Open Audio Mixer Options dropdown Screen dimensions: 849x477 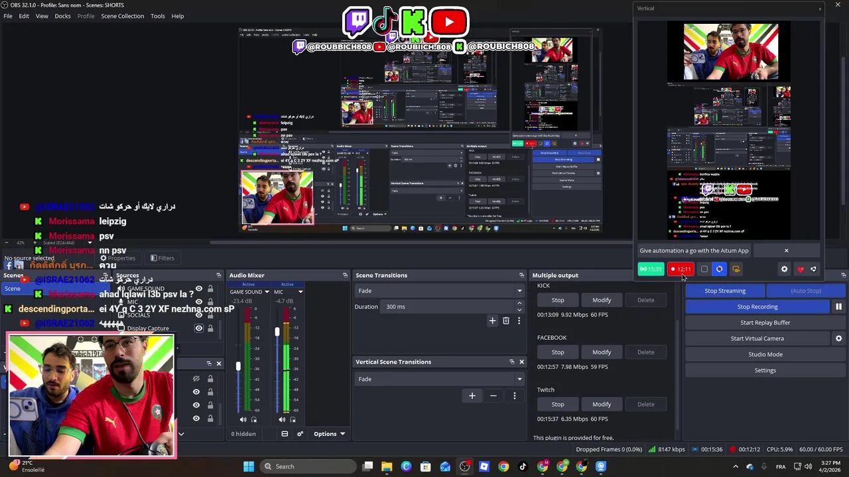[329, 434]
